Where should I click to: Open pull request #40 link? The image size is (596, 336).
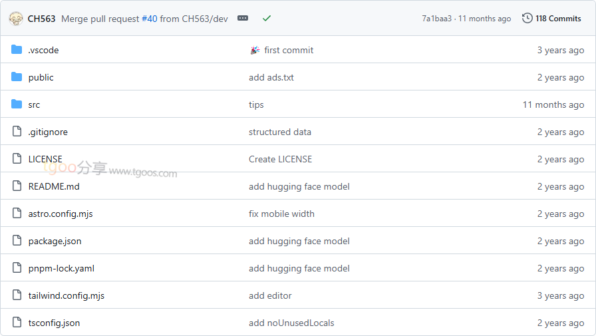point(149,19)
